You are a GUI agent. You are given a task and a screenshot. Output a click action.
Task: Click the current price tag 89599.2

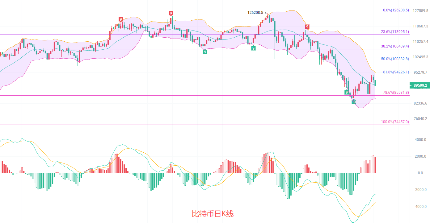pos(420,85)
